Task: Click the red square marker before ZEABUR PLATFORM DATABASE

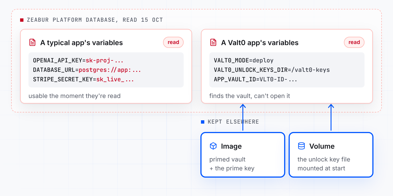Action: point(22,20)
